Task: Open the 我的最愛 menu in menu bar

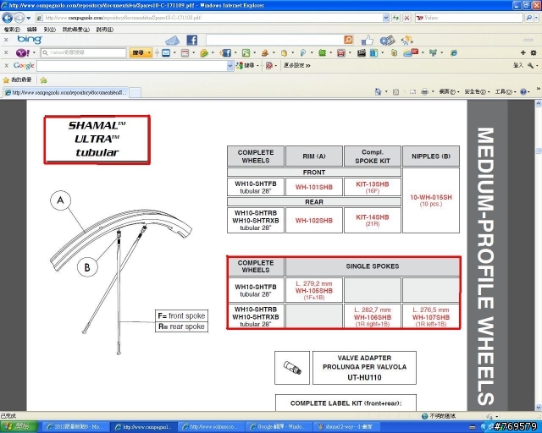Action: tap(75, 30)
